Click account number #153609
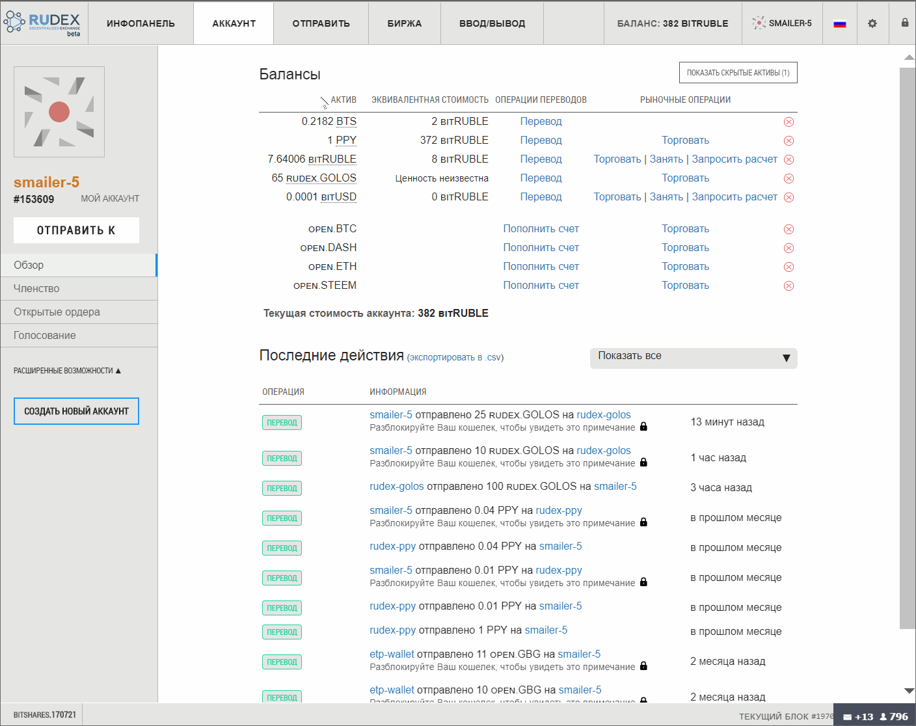 [x=34, y=200]
